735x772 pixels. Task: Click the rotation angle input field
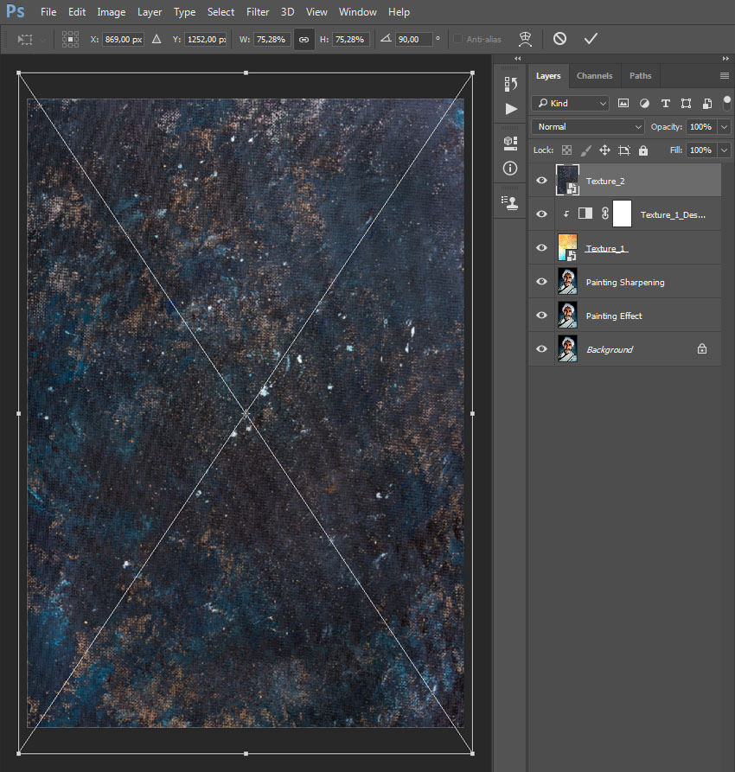click(412, 39)
